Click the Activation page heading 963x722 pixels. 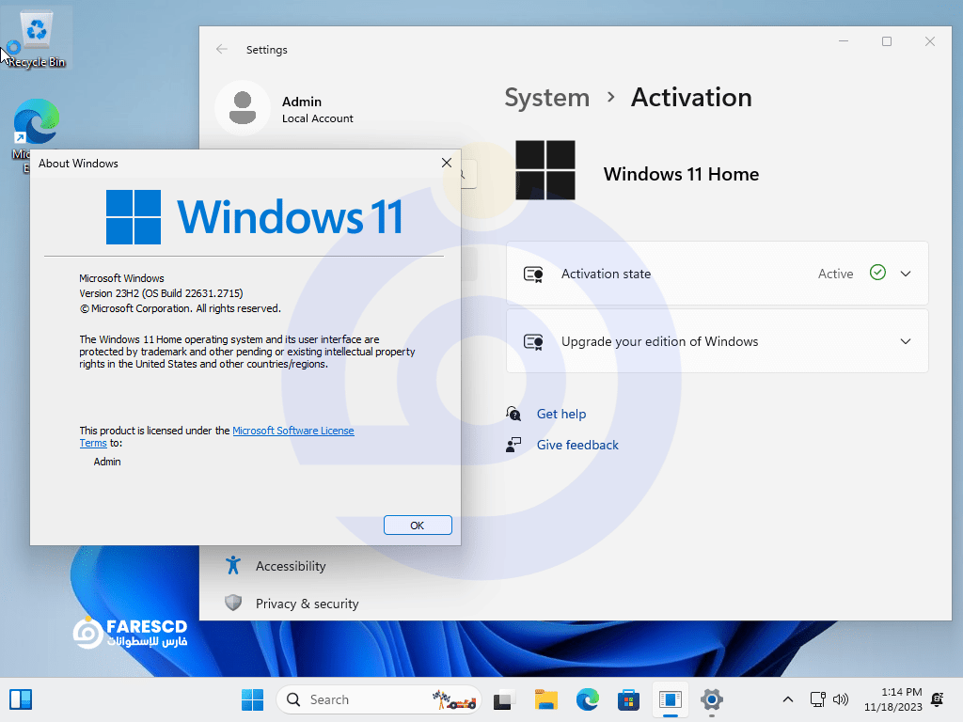[x=691, y=98]
